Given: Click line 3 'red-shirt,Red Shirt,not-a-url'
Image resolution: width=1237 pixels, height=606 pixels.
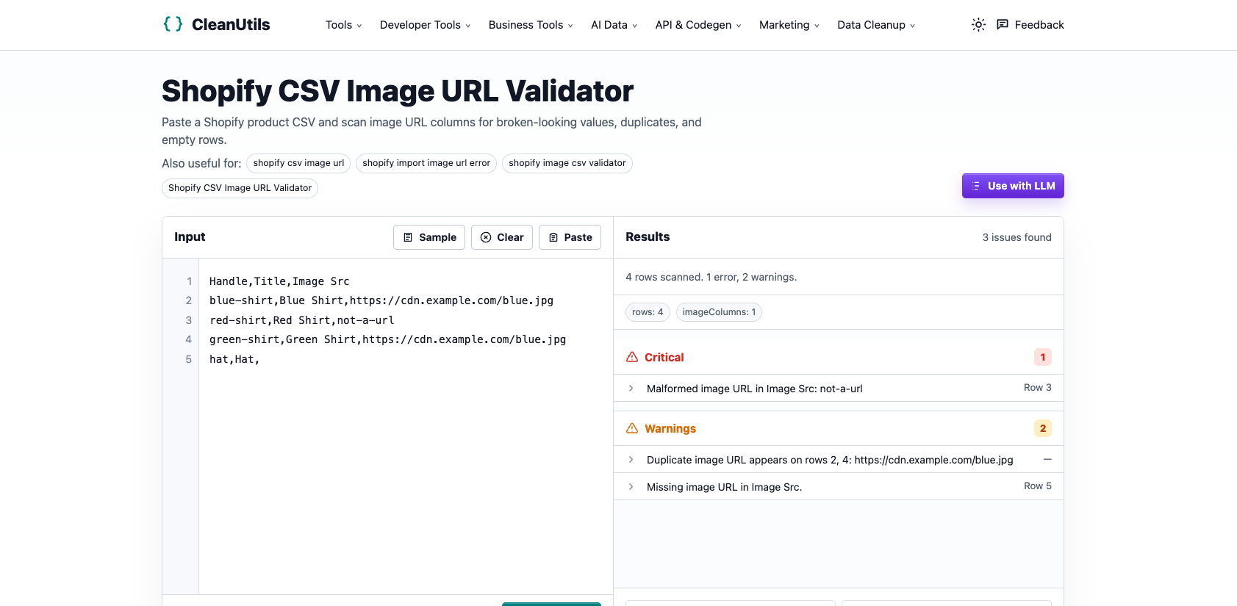Looking at the screenshot, I should tap(301, 320).
